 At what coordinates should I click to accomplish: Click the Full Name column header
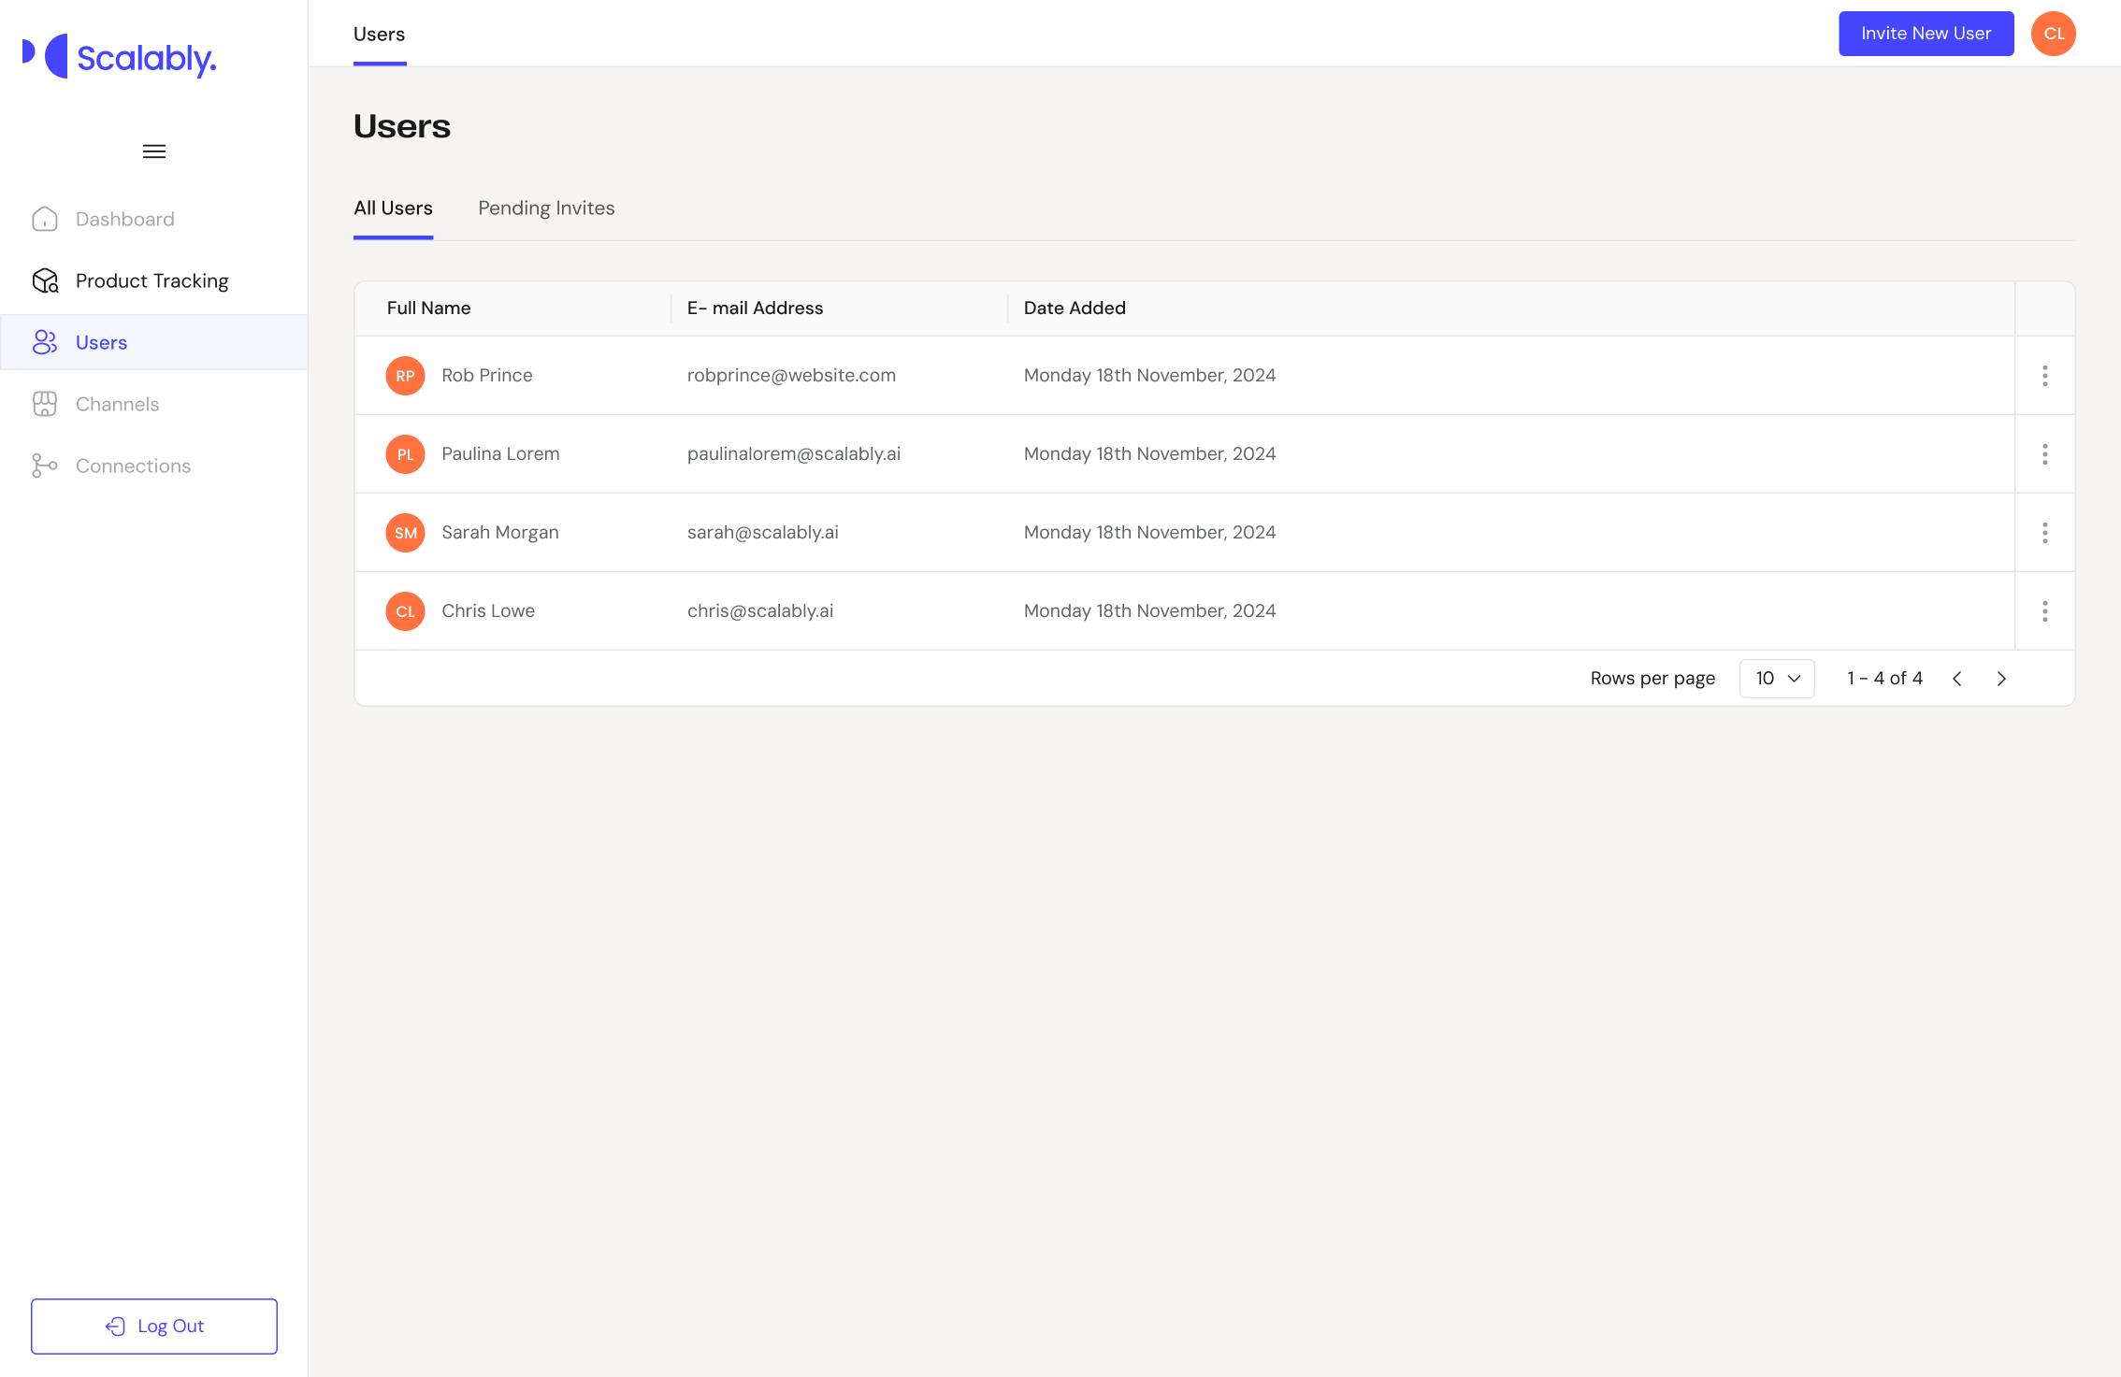pyautogui.click(x=428, y=308)
